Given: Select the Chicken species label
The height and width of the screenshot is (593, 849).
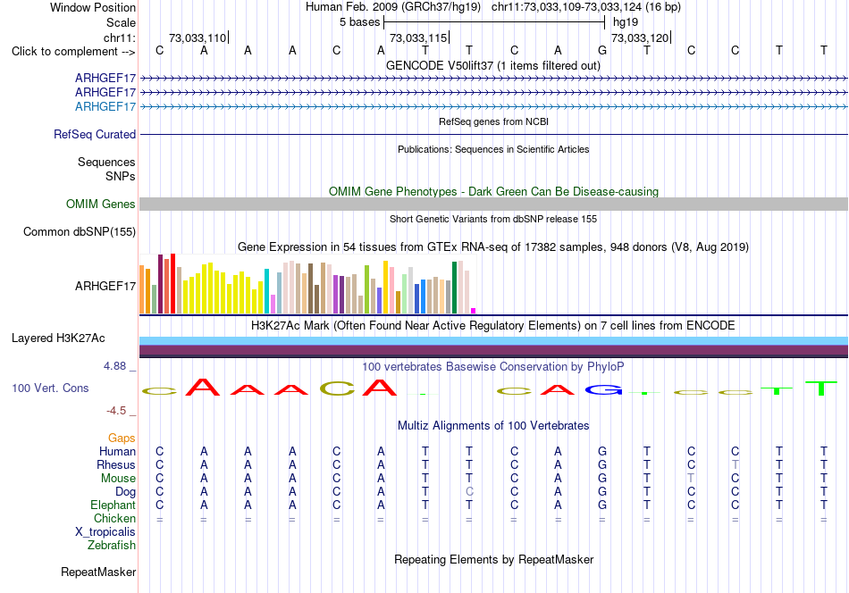Looking at the screenshot, I should pyautogui.click(x=114, y=518).
